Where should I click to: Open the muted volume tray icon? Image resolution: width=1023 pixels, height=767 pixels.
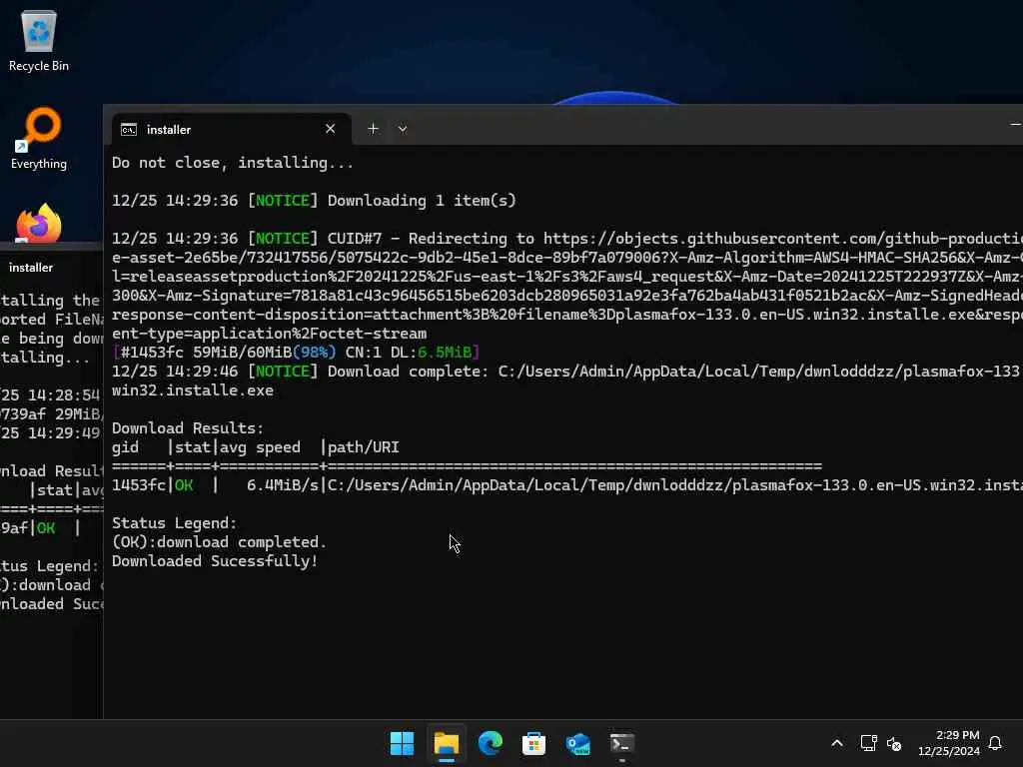pos(894,743)
